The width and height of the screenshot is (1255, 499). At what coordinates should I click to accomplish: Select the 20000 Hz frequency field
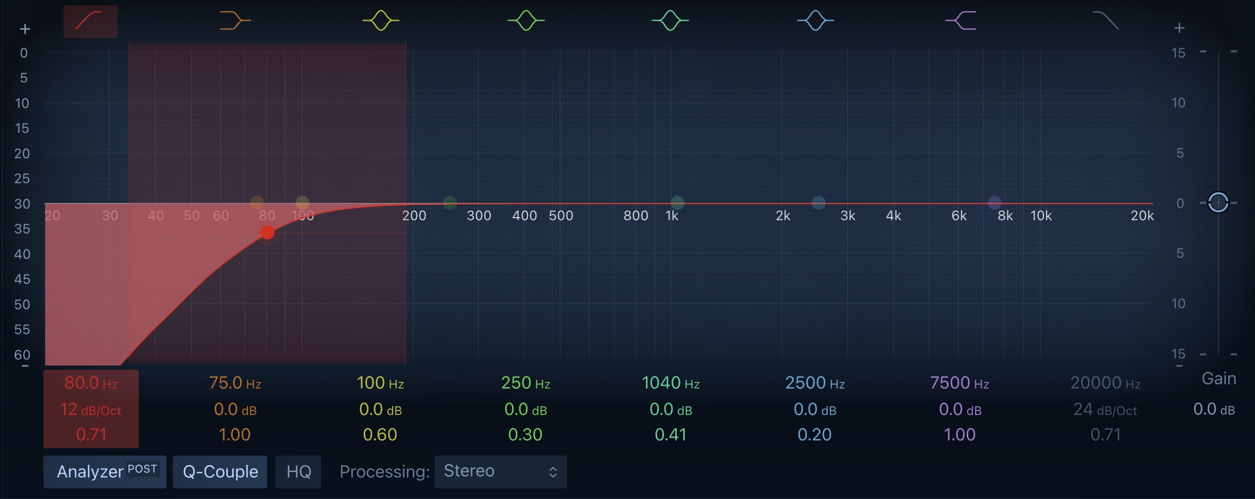tap(1106, 383)
